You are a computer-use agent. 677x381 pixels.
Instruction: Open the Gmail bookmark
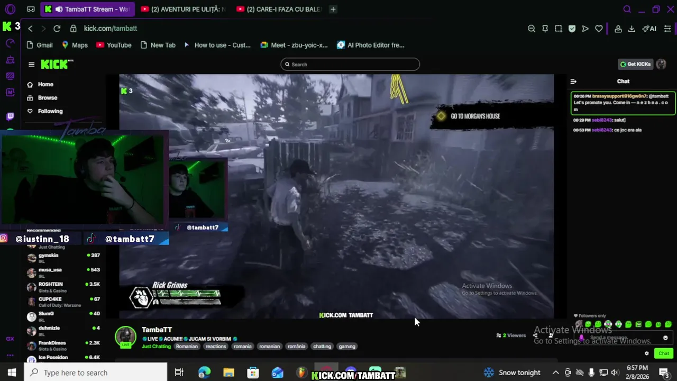[x=39, y=45]
